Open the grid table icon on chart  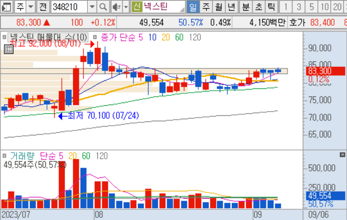(9, 49)
